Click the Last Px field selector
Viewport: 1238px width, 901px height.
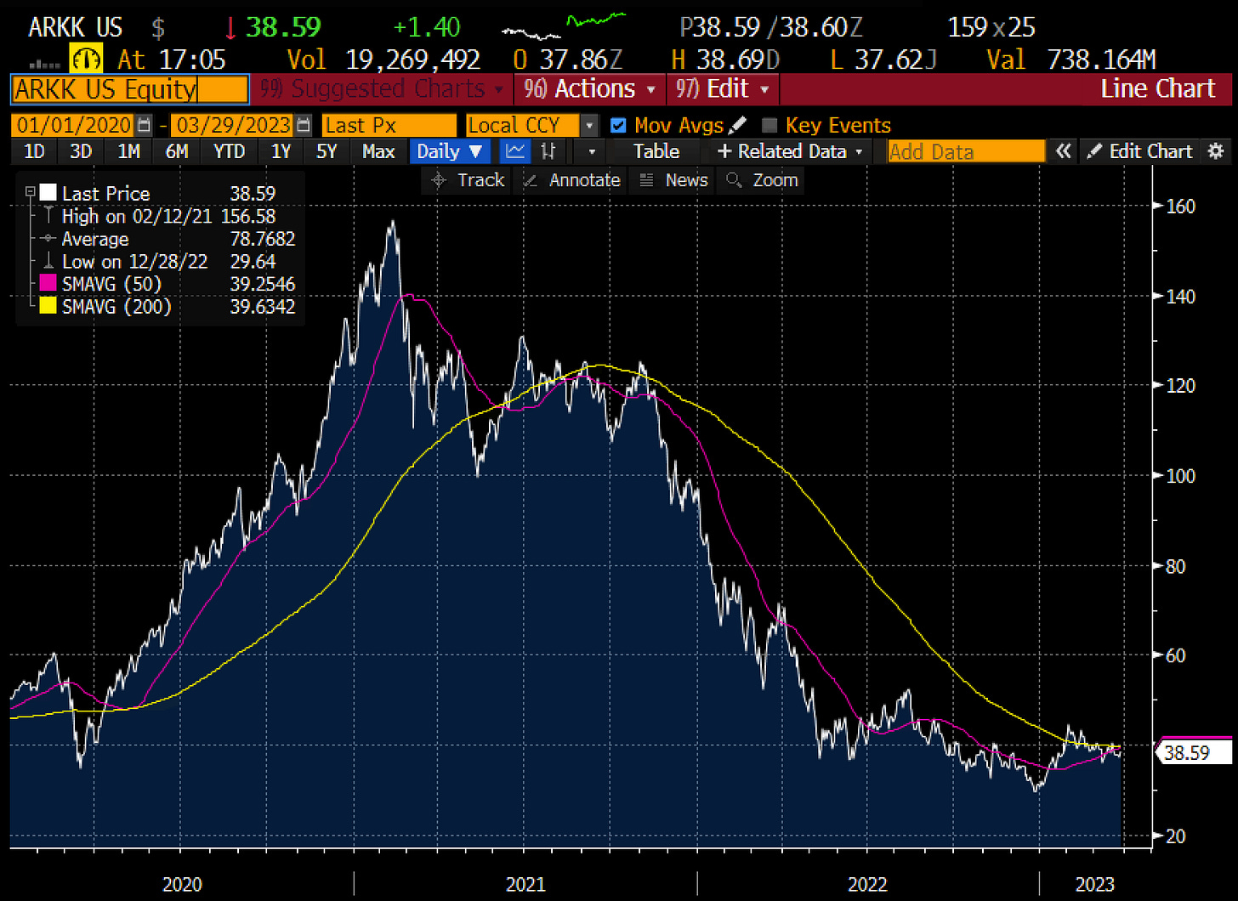[x=389, y=125]
